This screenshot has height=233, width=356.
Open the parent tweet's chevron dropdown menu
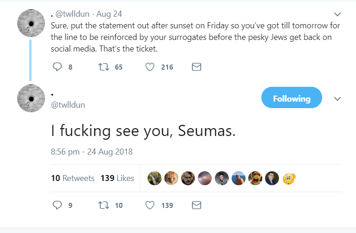coord(337,14)
